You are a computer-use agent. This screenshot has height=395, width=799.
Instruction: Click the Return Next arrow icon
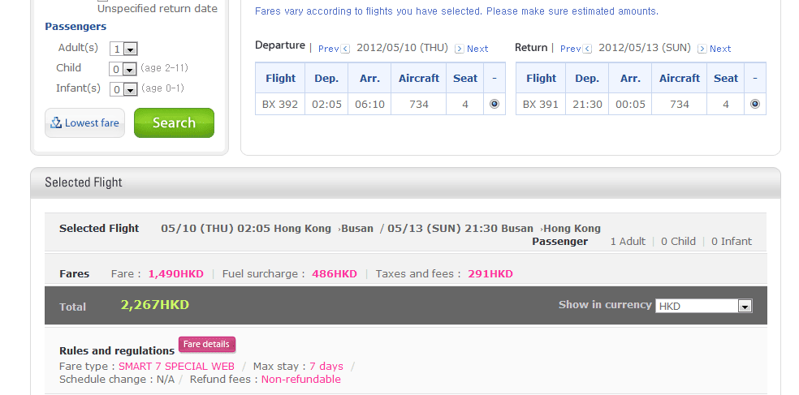coord(702,49)
